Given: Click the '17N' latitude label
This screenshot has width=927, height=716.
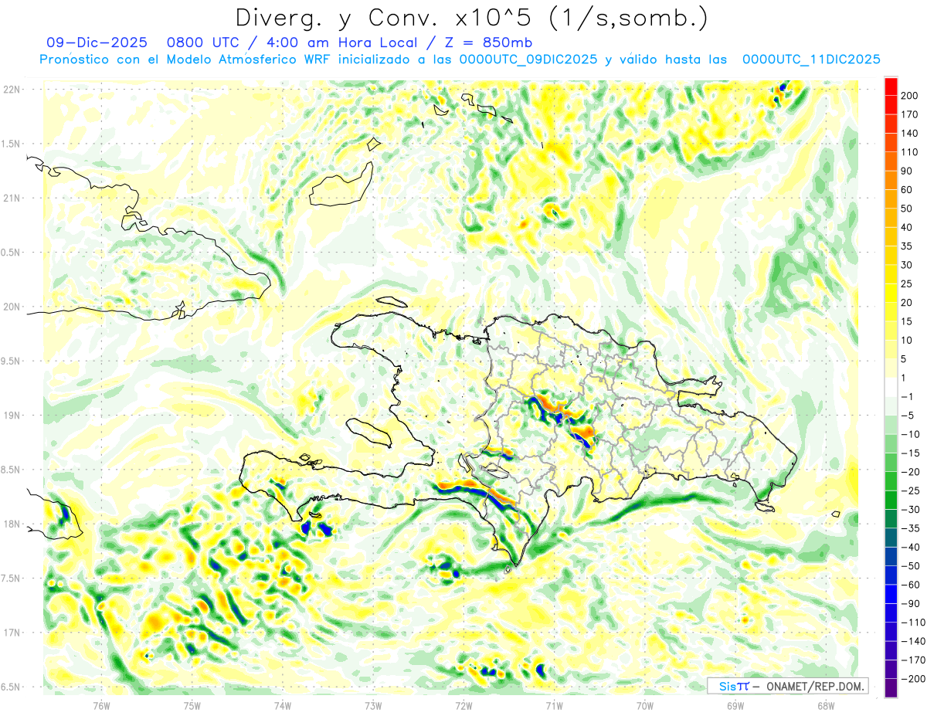Looking at the screenshot, I should click(12, 633).
